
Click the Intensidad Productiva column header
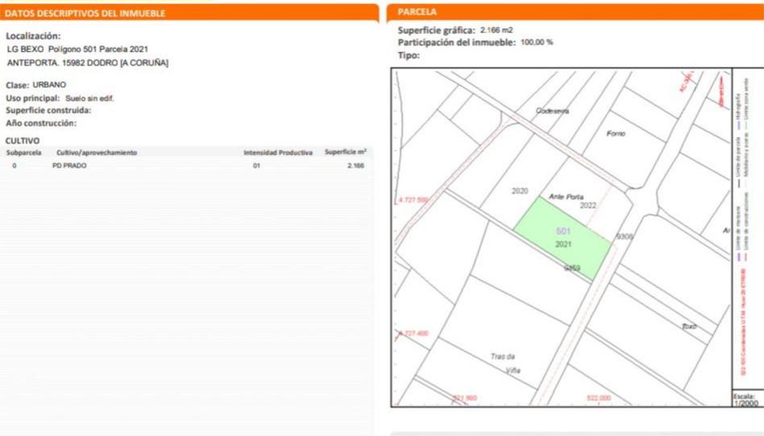pos(277,152)
